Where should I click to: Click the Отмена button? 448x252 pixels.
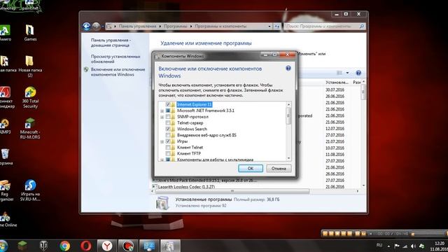279,168
